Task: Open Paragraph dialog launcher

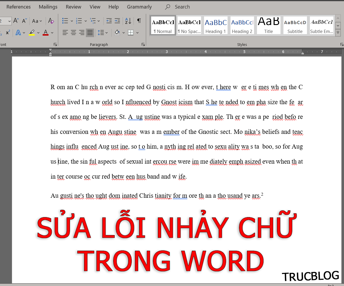Action: pos(143,44)
